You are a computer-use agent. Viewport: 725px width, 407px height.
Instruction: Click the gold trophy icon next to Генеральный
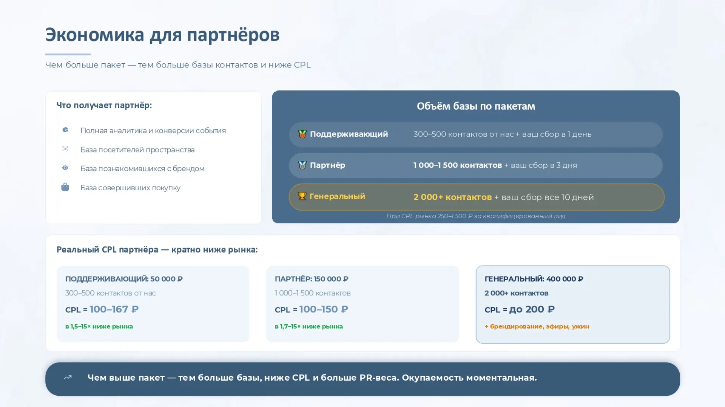[x=302, y=196]
